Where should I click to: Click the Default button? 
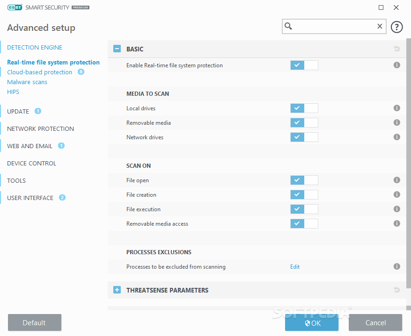35,322
